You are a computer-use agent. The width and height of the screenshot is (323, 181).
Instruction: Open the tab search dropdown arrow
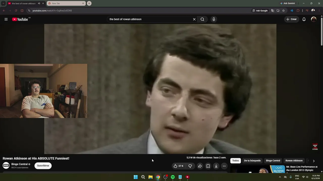pyautogui.click(x=3, y=3)
